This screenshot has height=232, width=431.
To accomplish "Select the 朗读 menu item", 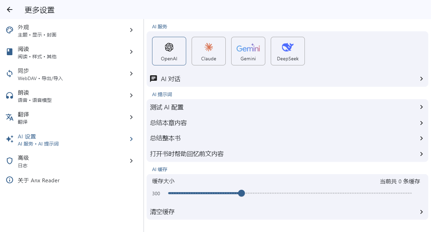I will coord(72,95).
